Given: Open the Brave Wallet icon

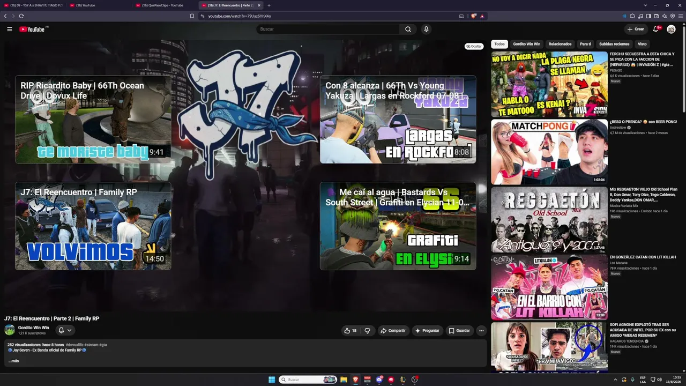Looking at the screenshot, I should (x=657, y=16).
